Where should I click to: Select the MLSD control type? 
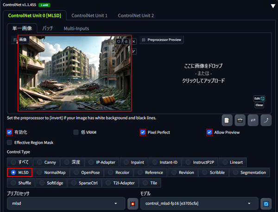point(19,173)
